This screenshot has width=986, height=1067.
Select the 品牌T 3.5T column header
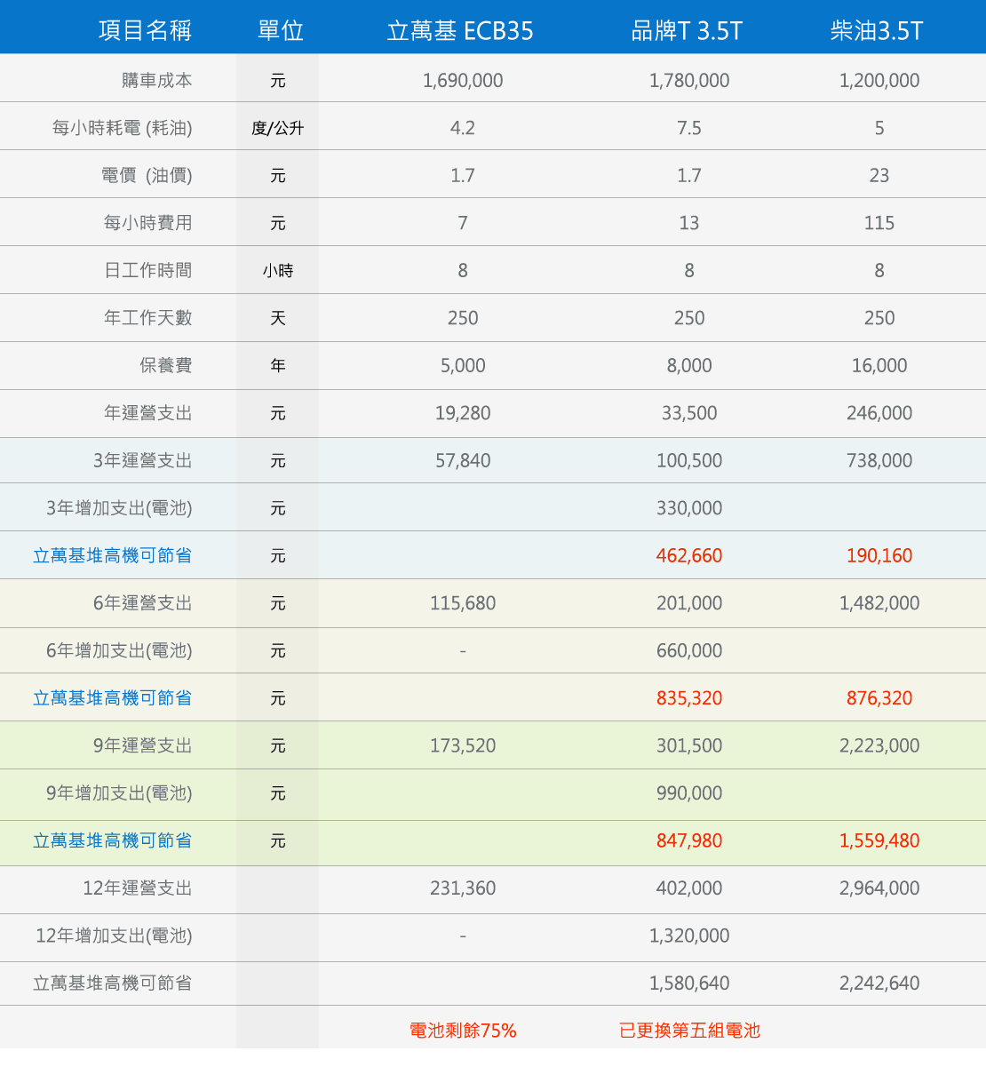[686, 31]
